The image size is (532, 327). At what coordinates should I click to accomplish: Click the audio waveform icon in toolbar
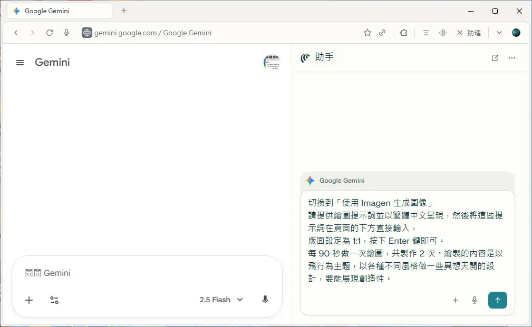(x=443, y=33)
